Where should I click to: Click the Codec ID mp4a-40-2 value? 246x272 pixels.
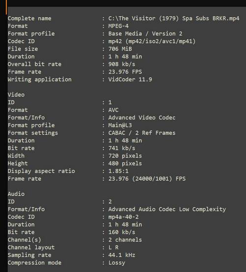coord(123,217)
